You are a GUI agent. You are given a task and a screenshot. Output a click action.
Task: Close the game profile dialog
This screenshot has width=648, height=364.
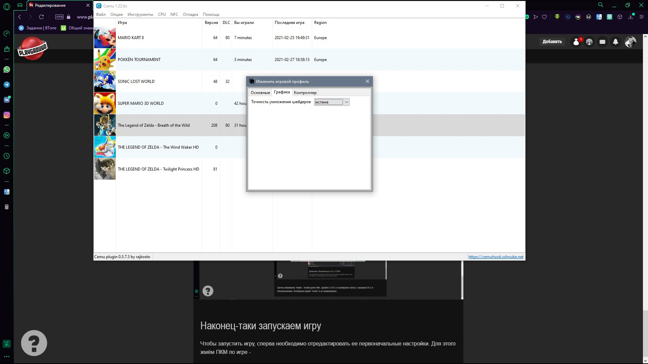click(368, 81)
